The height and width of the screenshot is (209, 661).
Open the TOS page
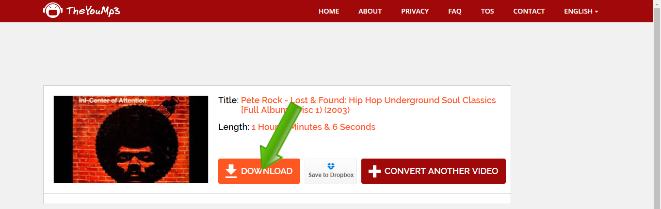click(x=487, y=11)
